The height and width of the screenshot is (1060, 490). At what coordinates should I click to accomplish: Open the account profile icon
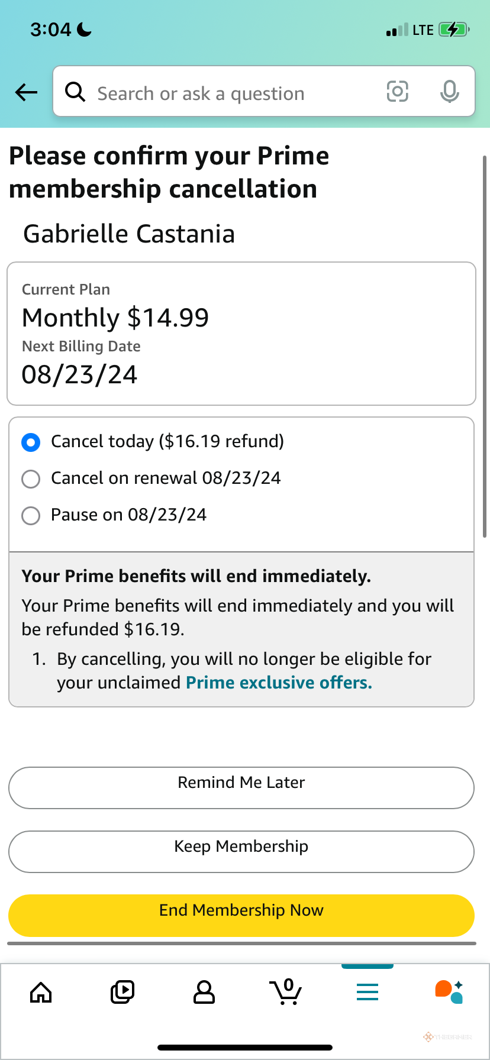click(204, 992)
